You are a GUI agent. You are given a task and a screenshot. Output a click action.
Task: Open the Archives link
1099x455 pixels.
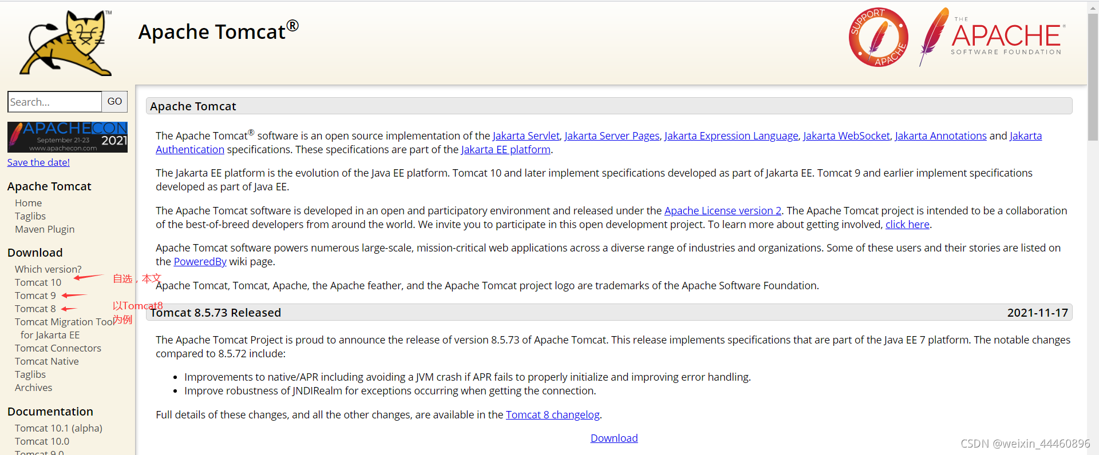click(x=33, y=388)
